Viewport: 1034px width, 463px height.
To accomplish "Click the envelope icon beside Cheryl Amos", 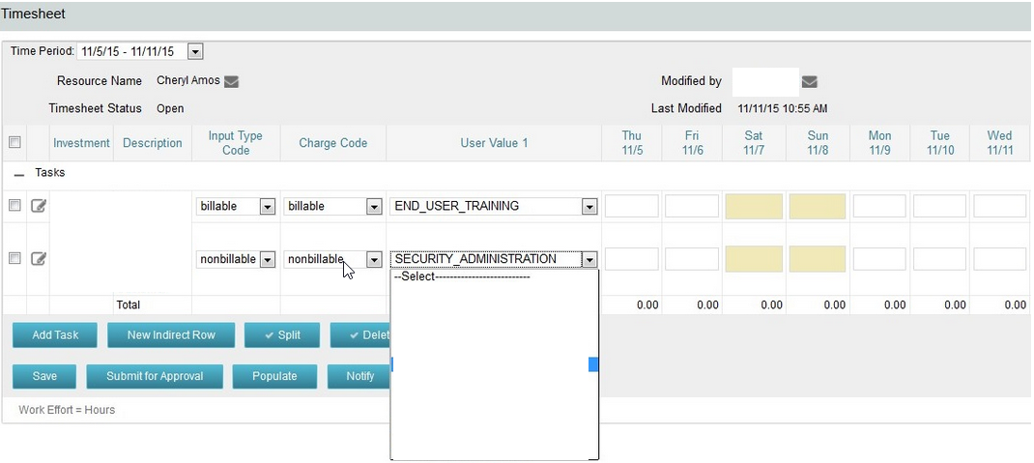I will pos(232,82).
